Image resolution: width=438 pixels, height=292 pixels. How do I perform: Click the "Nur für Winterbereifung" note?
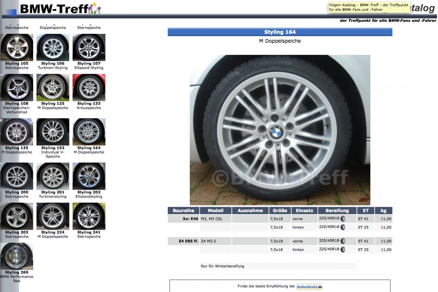point(222,266)
